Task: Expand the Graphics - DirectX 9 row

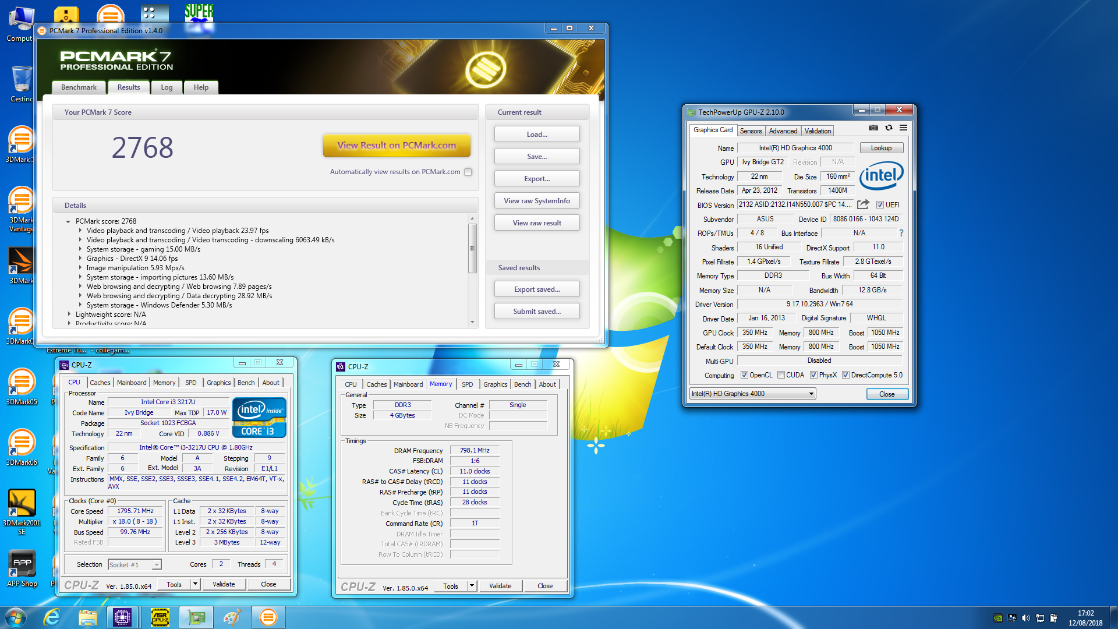Action: coord(80,259)
